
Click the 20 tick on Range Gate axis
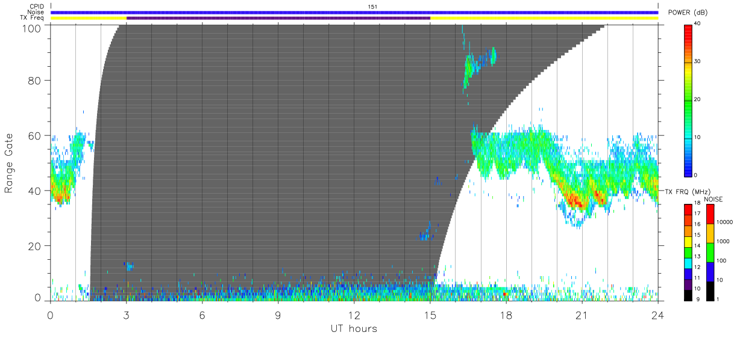tap(36, 246)
